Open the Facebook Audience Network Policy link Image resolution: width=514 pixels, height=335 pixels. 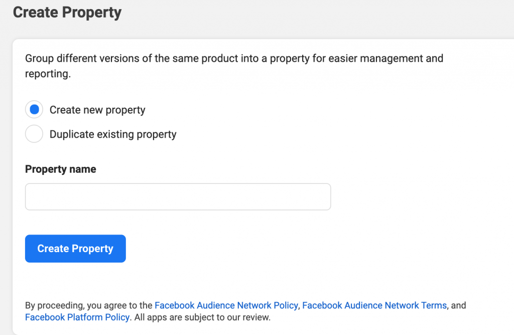pyautogui.click(x=226, y=305)
